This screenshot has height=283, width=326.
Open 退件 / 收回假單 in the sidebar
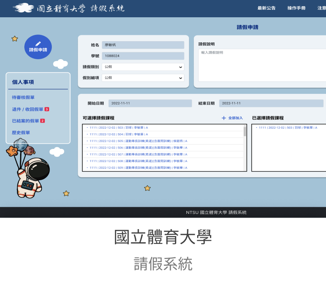click(28, 109)
